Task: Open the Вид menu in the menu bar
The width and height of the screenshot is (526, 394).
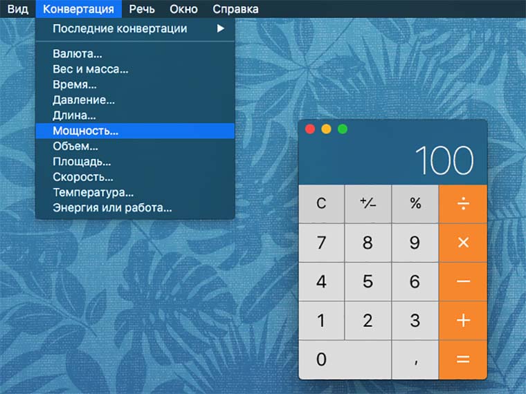Action: click(17, 9)
